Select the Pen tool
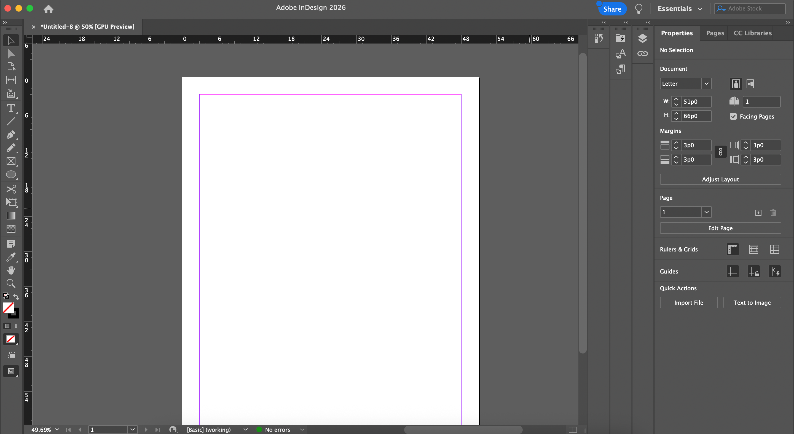This screenshot has width=794, height=434. pyautogui.click(x=11, y=135)
